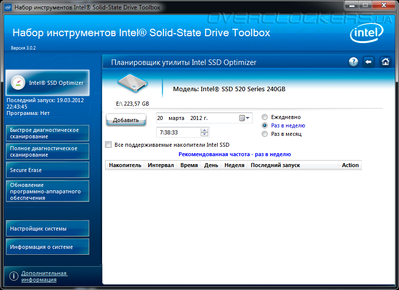
Task: Click the month марта in date field
Action: (176, 118)
